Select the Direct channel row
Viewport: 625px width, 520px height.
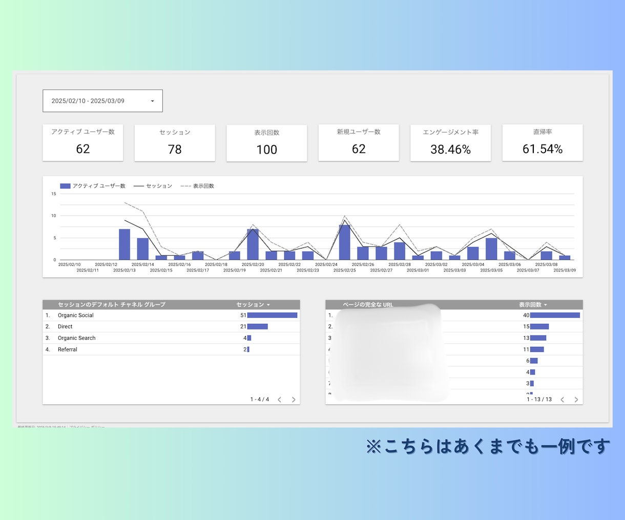click(x=171, y=326)
